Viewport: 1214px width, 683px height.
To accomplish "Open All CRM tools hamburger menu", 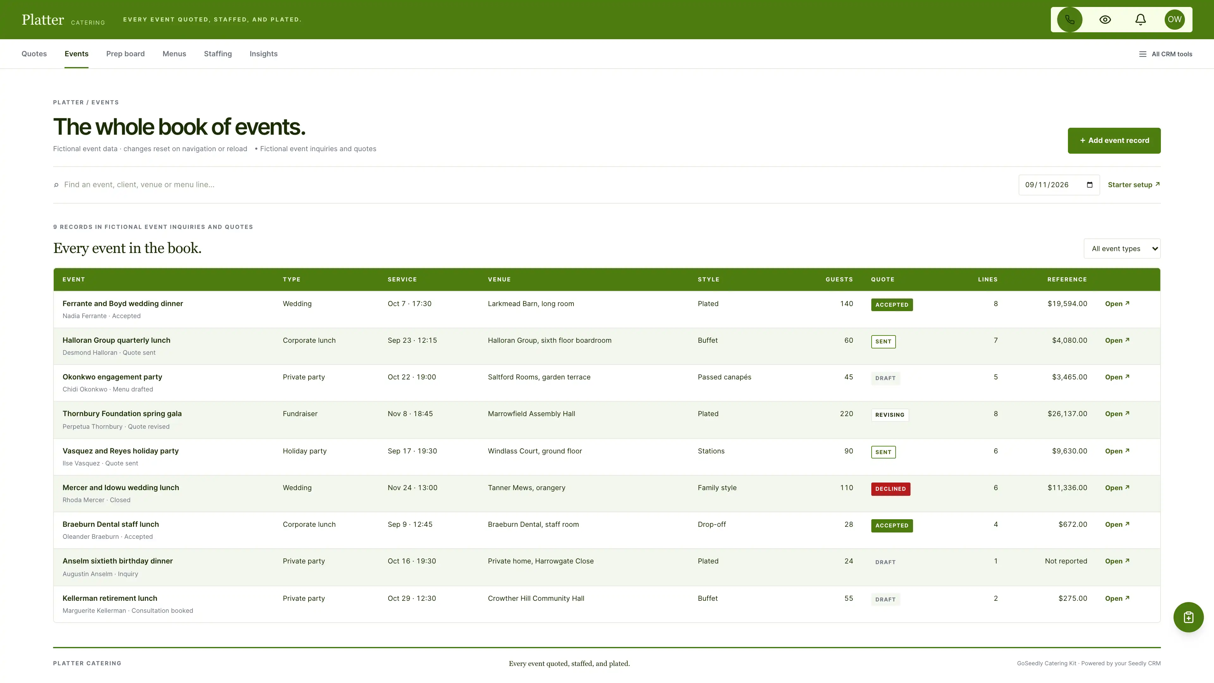I will pos(1165,54).
